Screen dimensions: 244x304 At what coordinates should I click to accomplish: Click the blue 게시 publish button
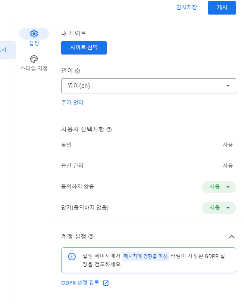click(222, 8)
